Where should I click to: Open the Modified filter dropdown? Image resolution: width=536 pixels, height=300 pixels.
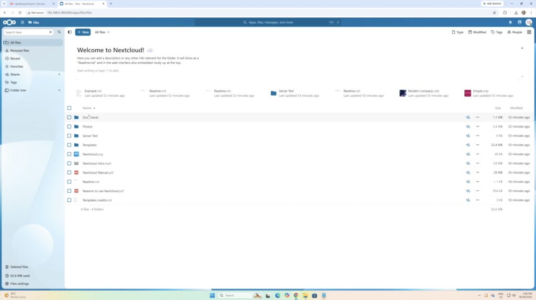477,32
